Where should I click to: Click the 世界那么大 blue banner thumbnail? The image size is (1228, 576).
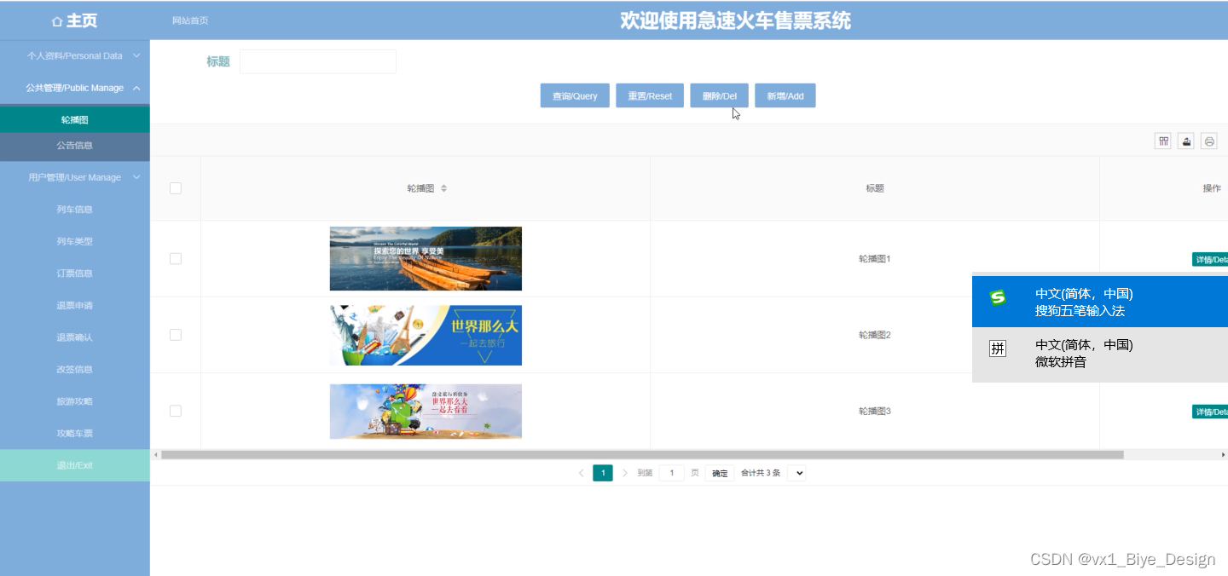[426, 335]
